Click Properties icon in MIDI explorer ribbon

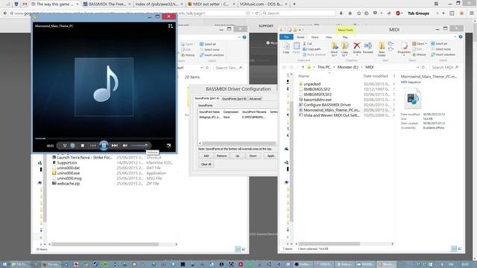click(404, 48)
